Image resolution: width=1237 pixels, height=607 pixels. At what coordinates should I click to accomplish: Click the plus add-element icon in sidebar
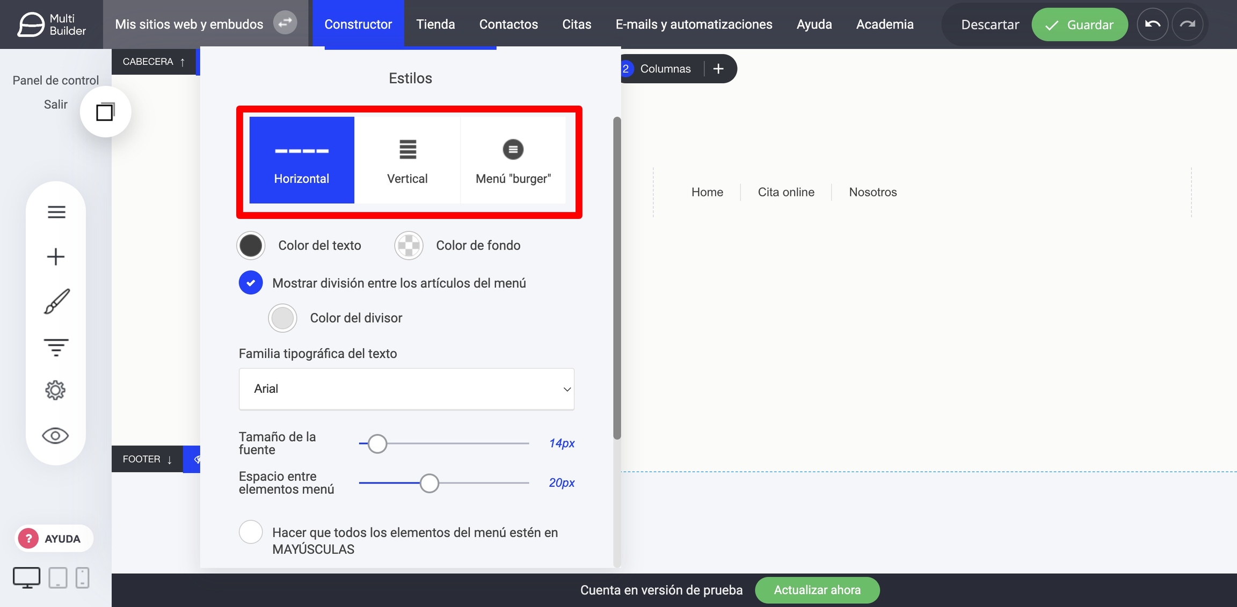coord(56,257)
